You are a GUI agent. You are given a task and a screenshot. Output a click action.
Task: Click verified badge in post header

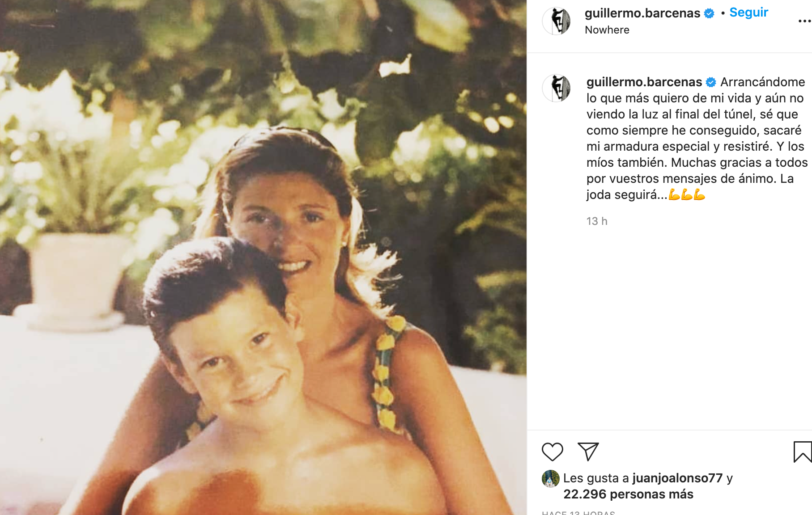[x=709, y=13]
